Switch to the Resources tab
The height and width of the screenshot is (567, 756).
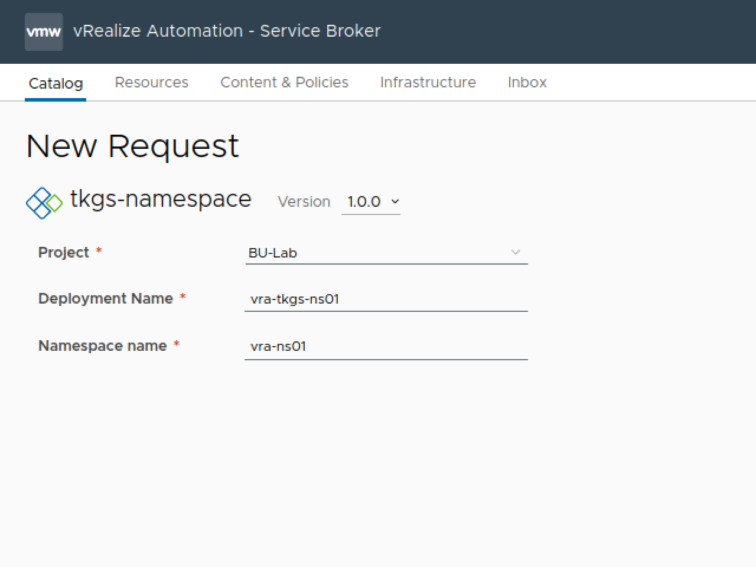151,82
